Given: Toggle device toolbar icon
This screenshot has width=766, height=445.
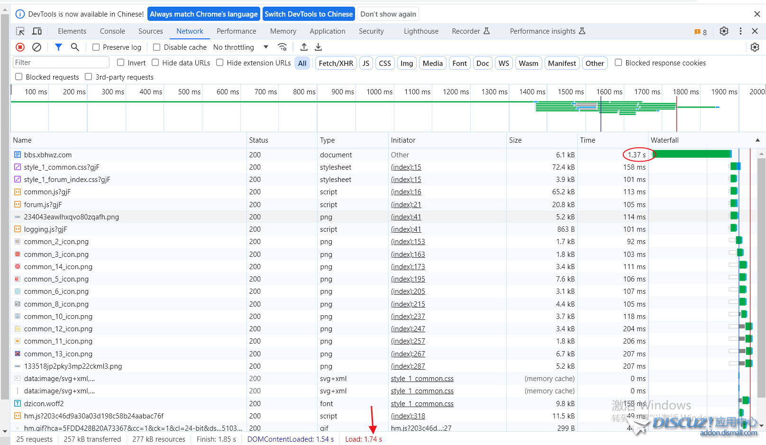Looking at the screenshot, I should point(37,31).
